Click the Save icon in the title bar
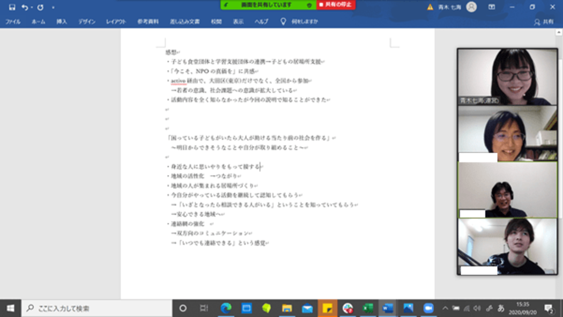This screenshot has height=317, width=563. [12, 8]
